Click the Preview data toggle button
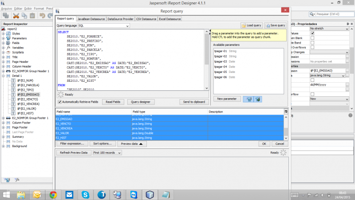This screenshot has width=355, height=200. [132, 144]
